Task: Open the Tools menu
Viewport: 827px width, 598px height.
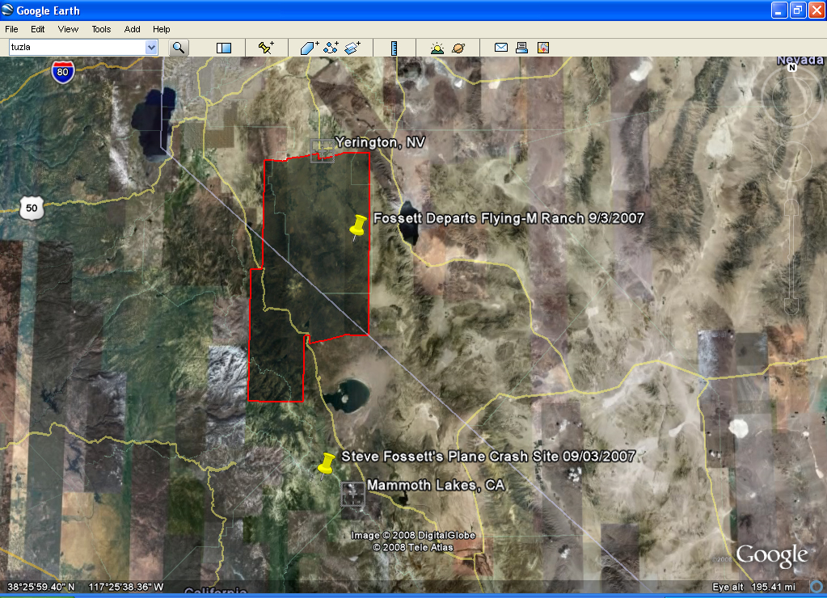Action: pos(101,29)
